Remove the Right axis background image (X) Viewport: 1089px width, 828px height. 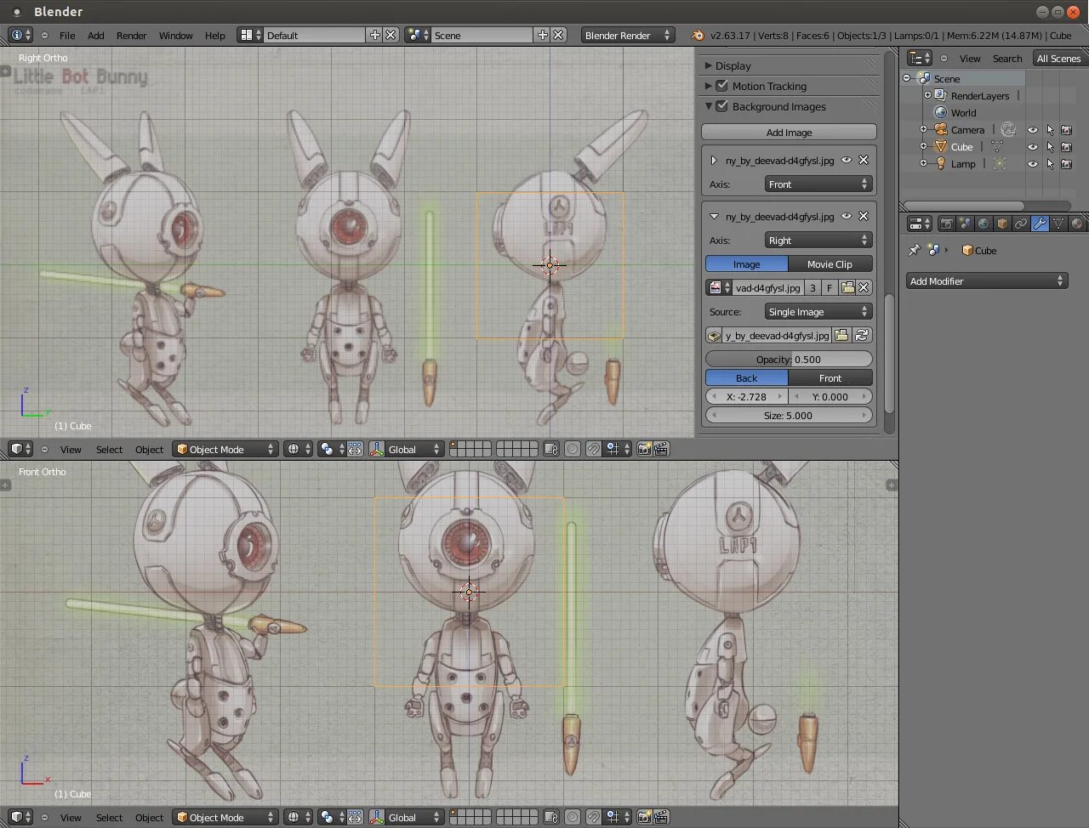tap(864, 216)
